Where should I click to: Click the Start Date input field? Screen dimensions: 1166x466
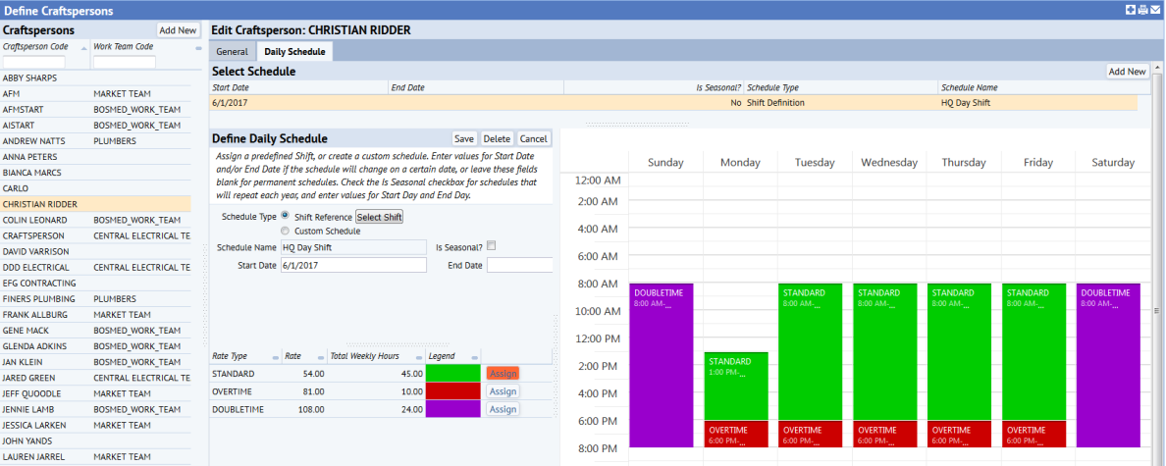353,265
